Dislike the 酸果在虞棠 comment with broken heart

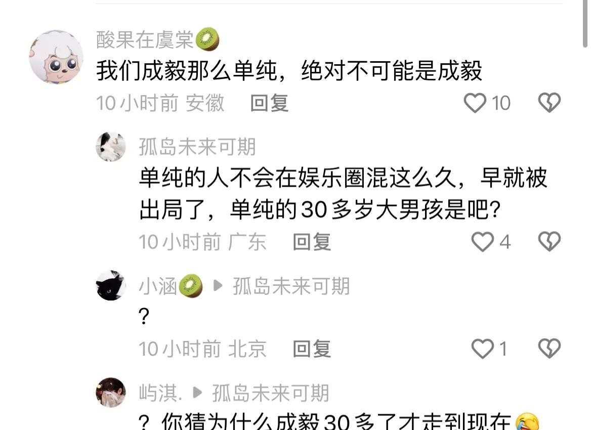[x=549, y=103]
